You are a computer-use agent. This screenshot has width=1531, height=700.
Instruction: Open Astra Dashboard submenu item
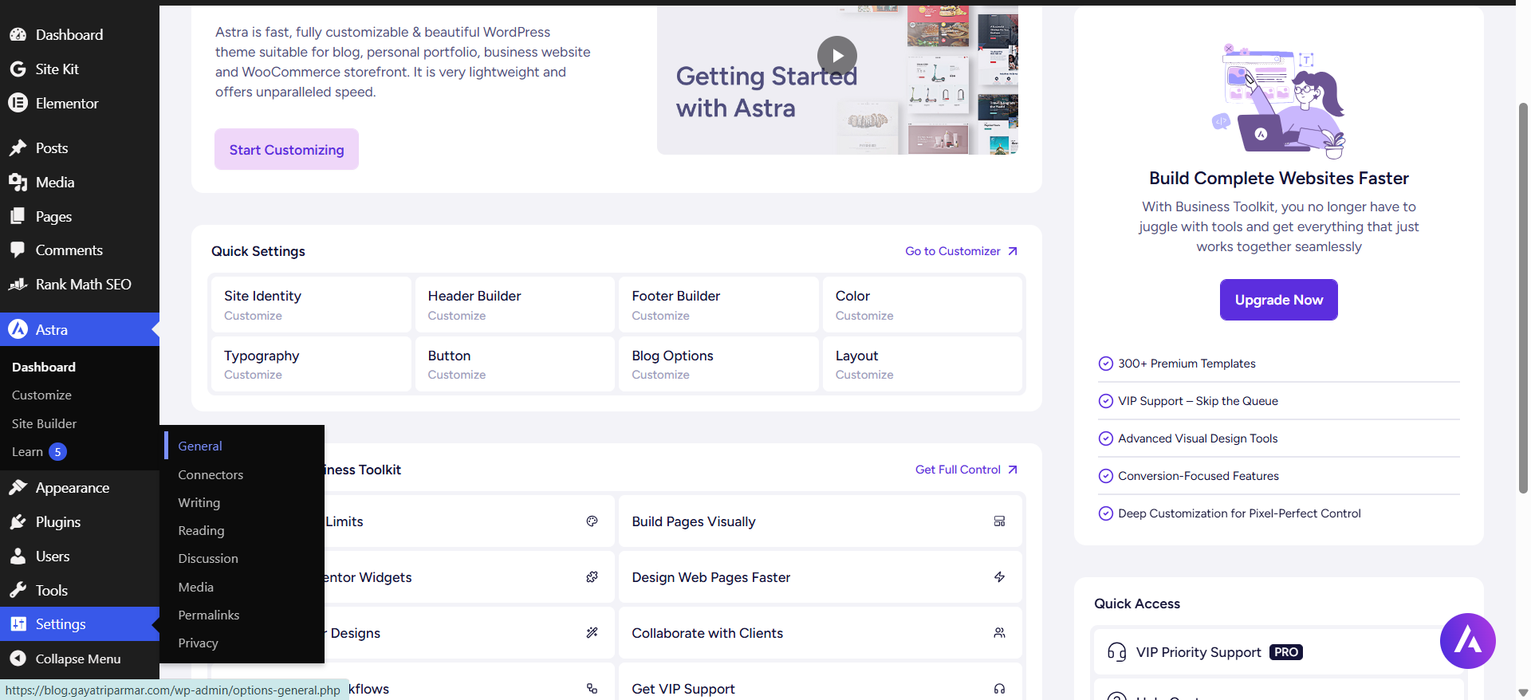44,368
